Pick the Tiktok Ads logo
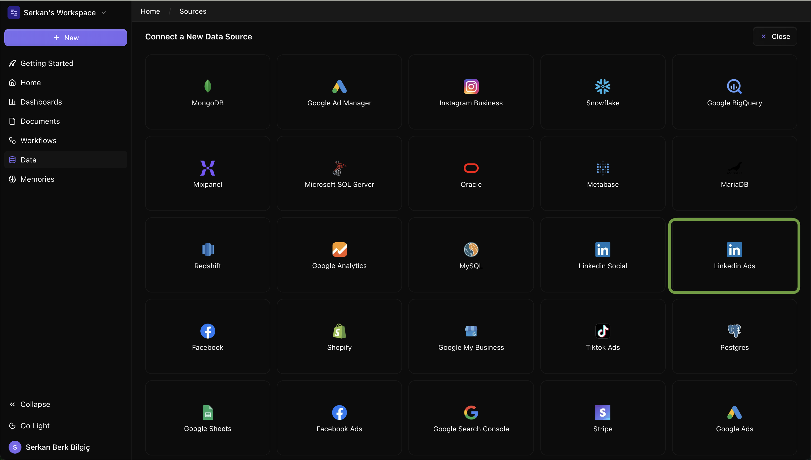This screenshot has width=811, height=460. (x=603, y=331)
